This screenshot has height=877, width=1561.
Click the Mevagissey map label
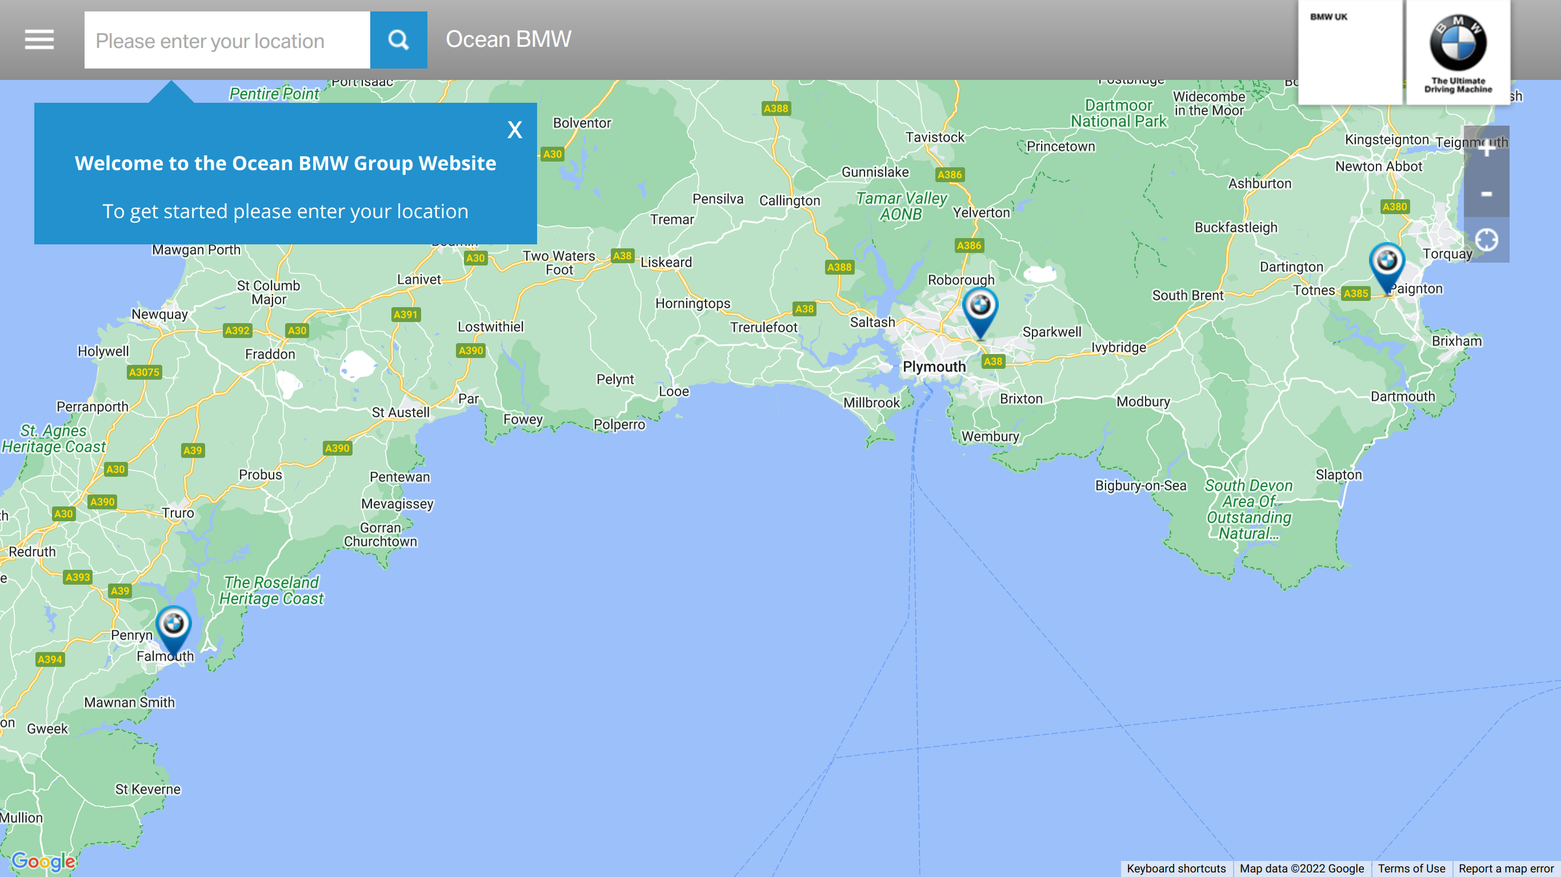pos(398,504)
